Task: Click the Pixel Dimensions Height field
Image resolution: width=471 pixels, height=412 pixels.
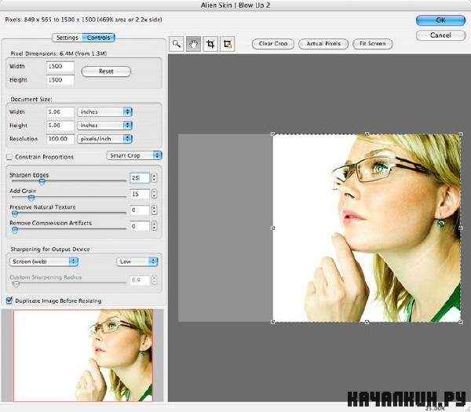Action: pyautogui.click(x=60, y=80)
